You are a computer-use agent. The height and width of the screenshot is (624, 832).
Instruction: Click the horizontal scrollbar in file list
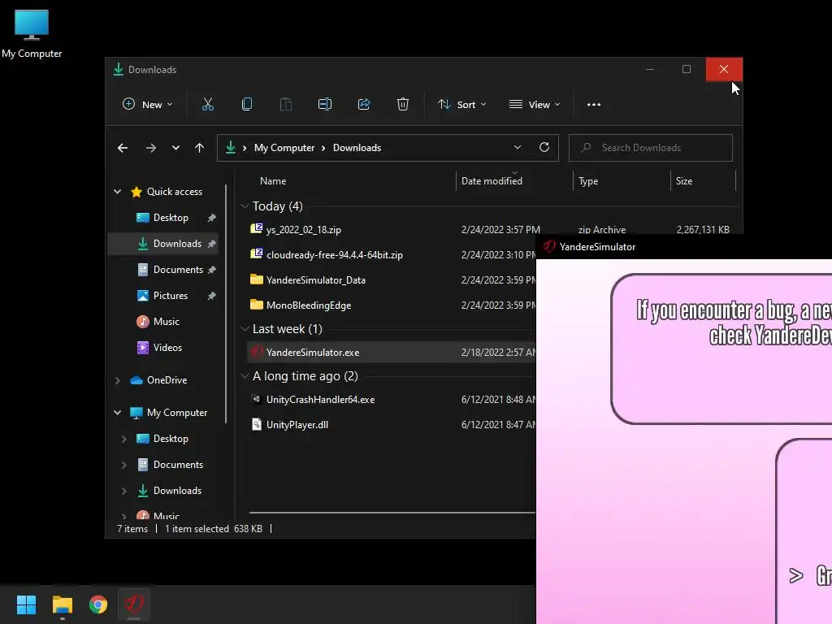coord(392,513)
